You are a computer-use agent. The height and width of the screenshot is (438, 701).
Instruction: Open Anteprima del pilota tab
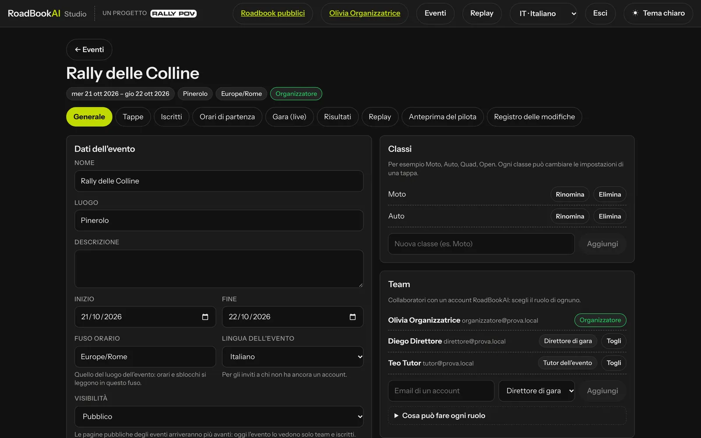(x=443, y=117)
